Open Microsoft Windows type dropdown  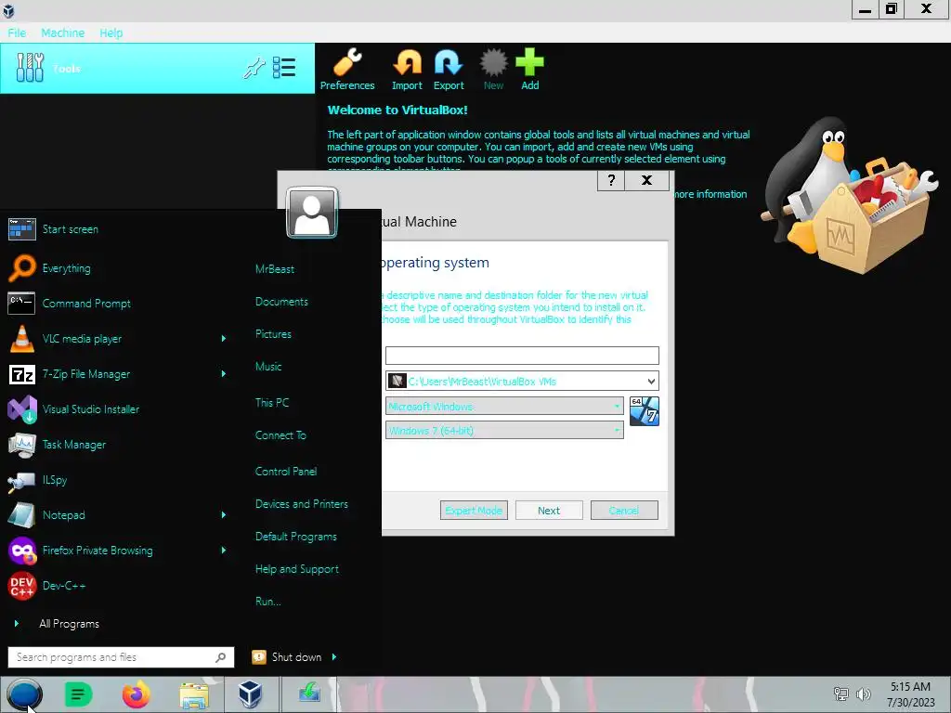504,407
